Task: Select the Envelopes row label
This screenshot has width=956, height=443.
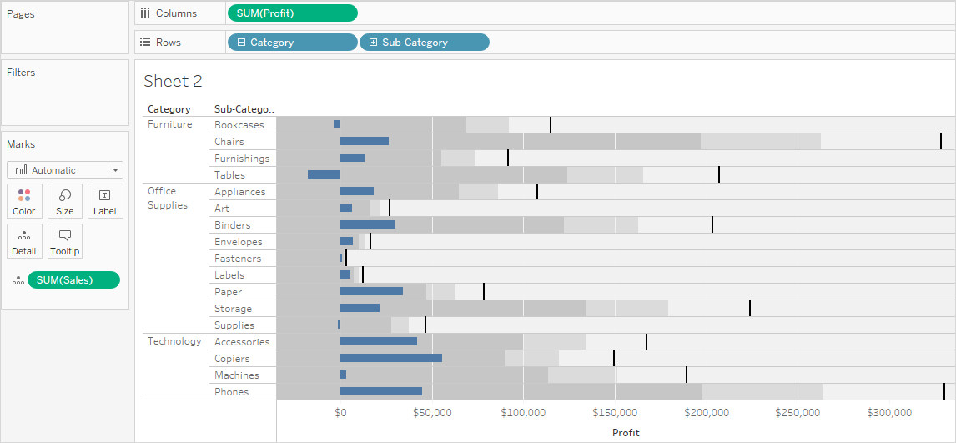Action: [x=239, y=242]
